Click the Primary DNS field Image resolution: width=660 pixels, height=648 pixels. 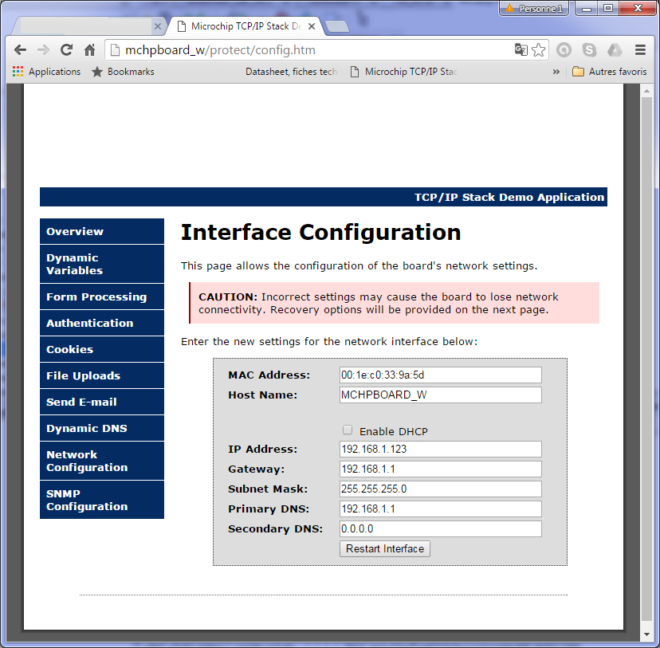(440, 509)
